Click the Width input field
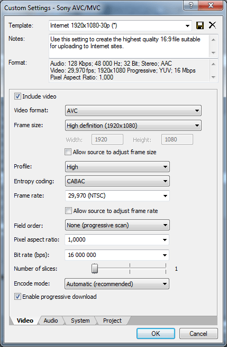Image resolution: width=227 pixels, height=347 pixels. 107,139
